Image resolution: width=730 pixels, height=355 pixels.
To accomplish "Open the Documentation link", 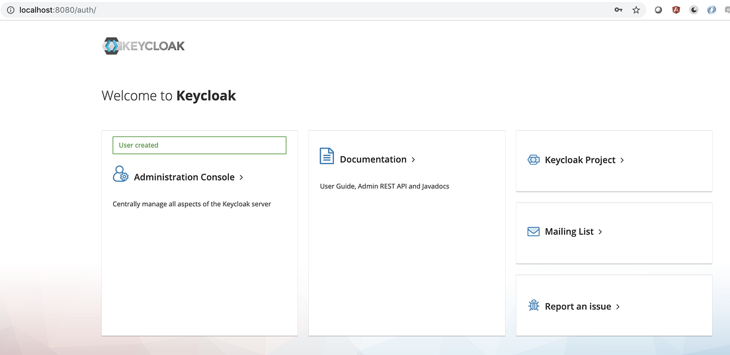I will [x=373, y=159].
